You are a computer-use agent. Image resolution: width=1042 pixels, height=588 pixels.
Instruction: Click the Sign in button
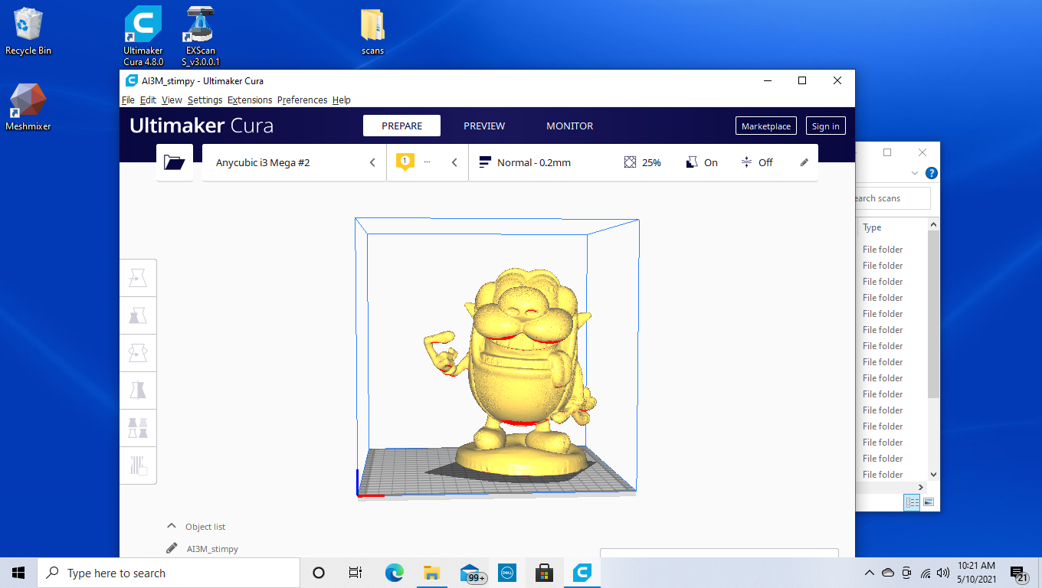click(825, 126)
